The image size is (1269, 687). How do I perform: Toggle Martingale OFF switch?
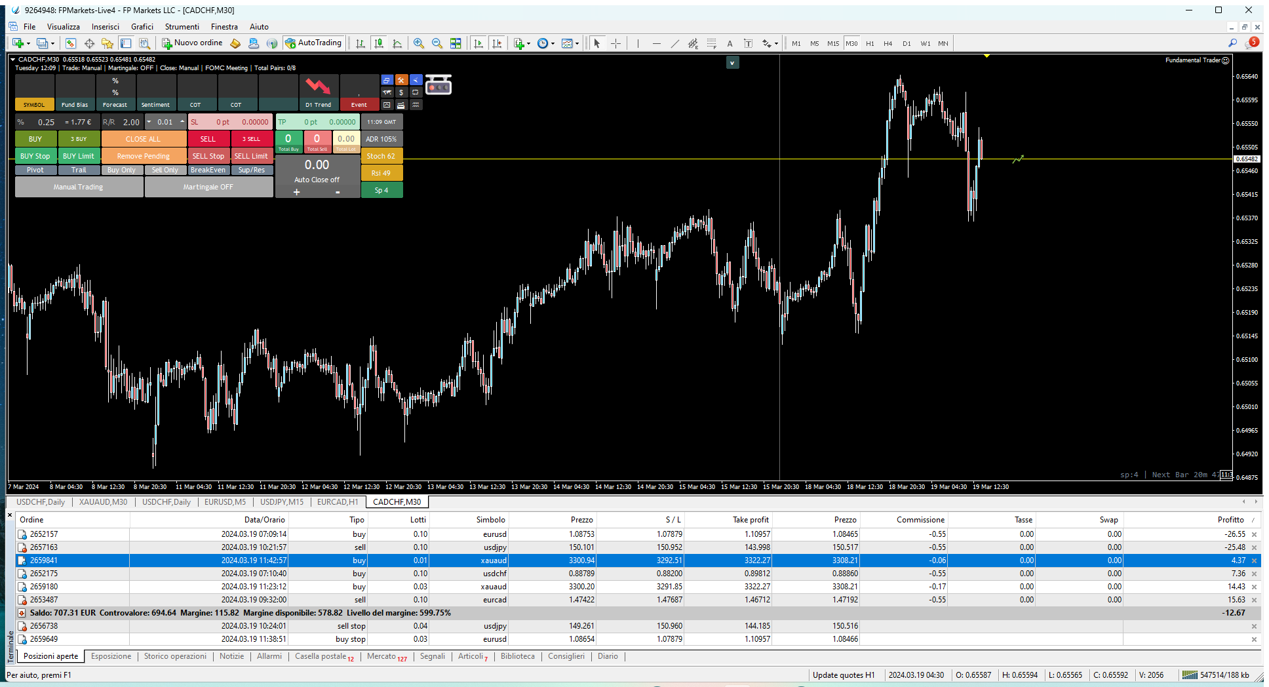point(208,187)
